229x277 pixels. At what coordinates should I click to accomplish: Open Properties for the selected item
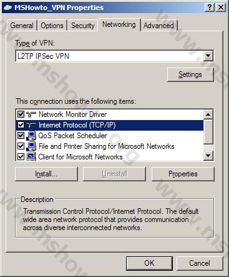(x=183, y=174)
